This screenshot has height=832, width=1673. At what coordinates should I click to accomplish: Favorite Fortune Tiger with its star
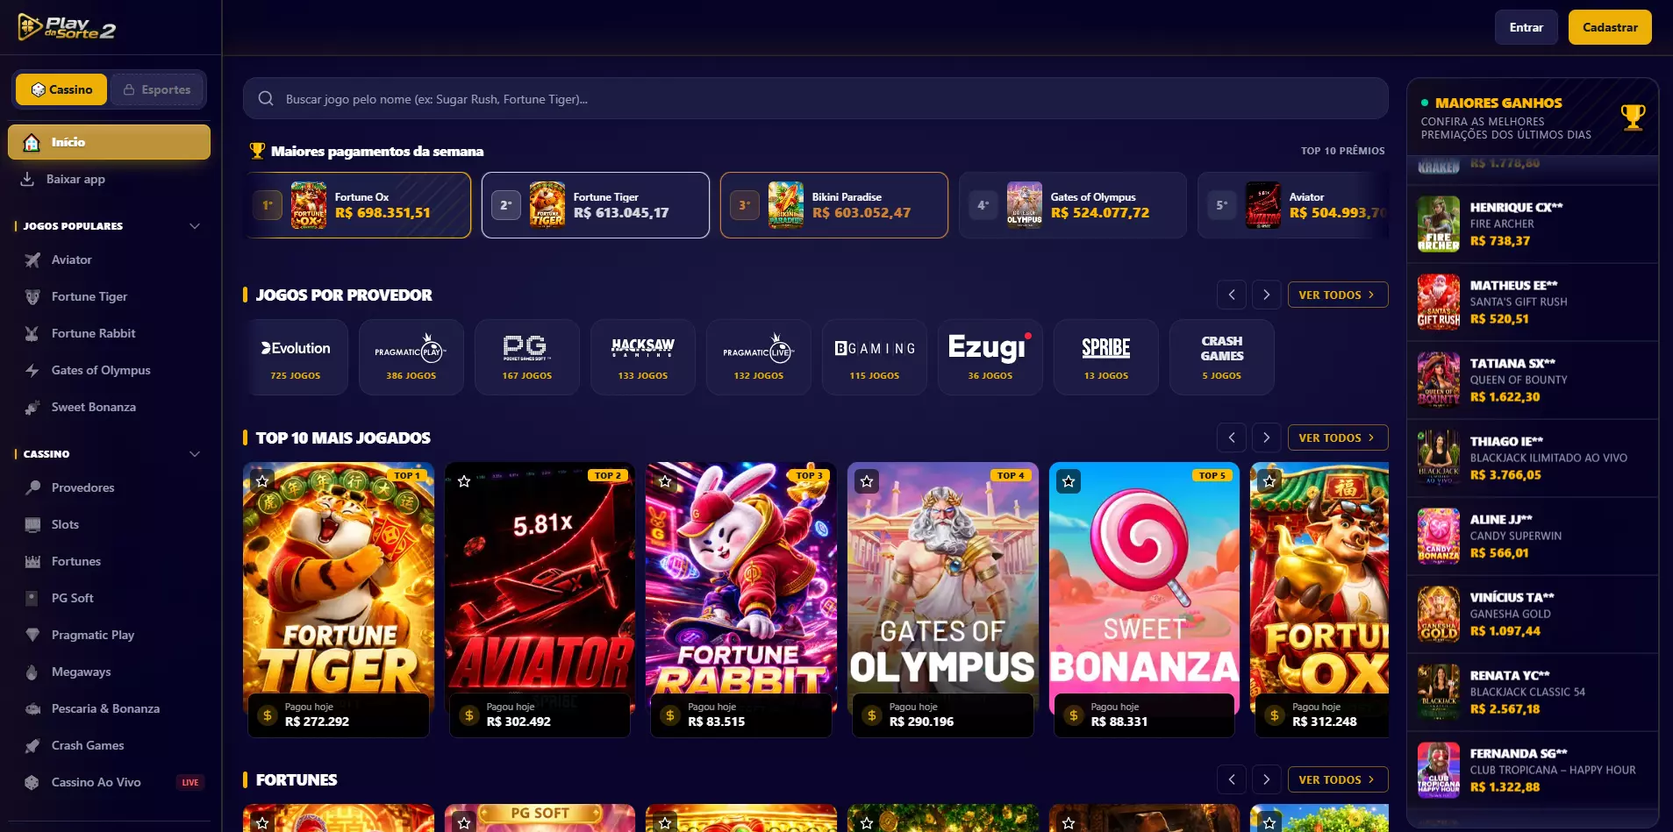coord(262,480)
